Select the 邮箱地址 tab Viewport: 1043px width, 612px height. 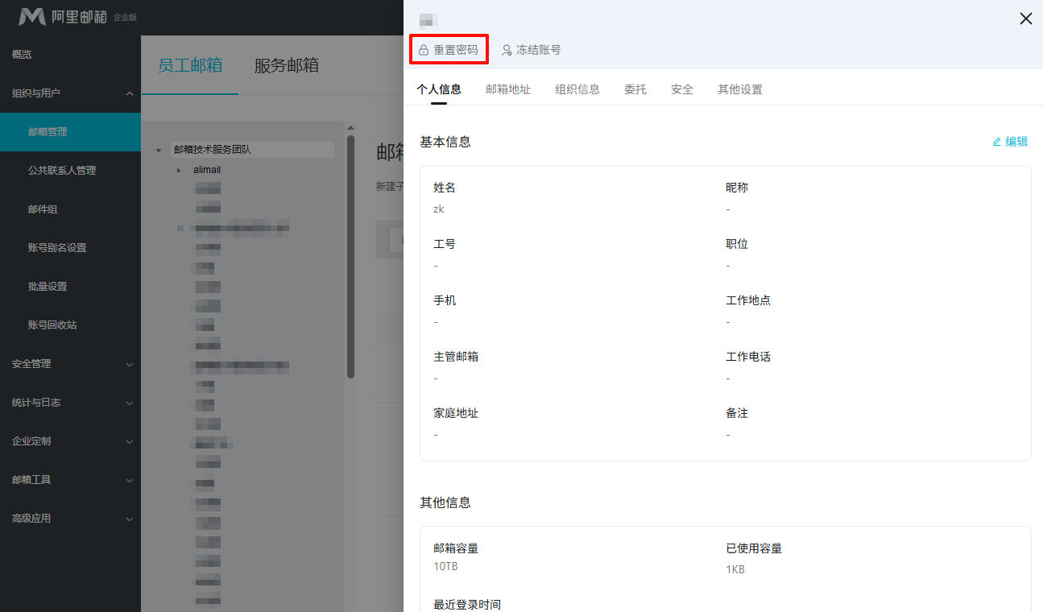pyautogui.click(x=508, y=89)
